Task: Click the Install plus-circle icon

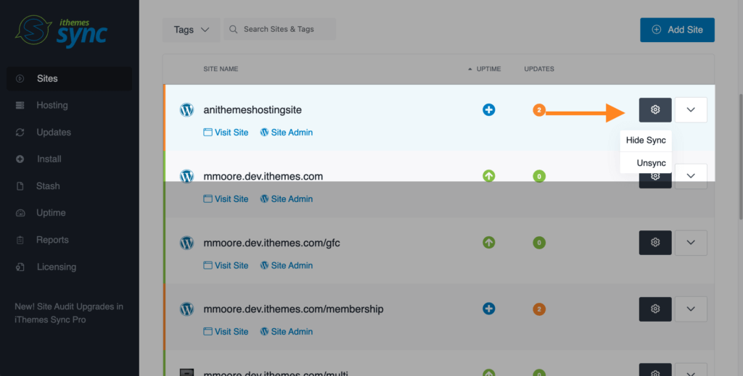Action: (20, 159)
